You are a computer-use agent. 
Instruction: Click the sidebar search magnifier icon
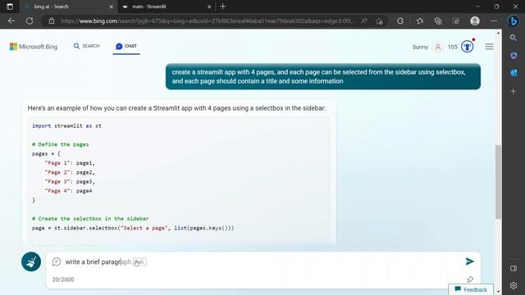514,38
